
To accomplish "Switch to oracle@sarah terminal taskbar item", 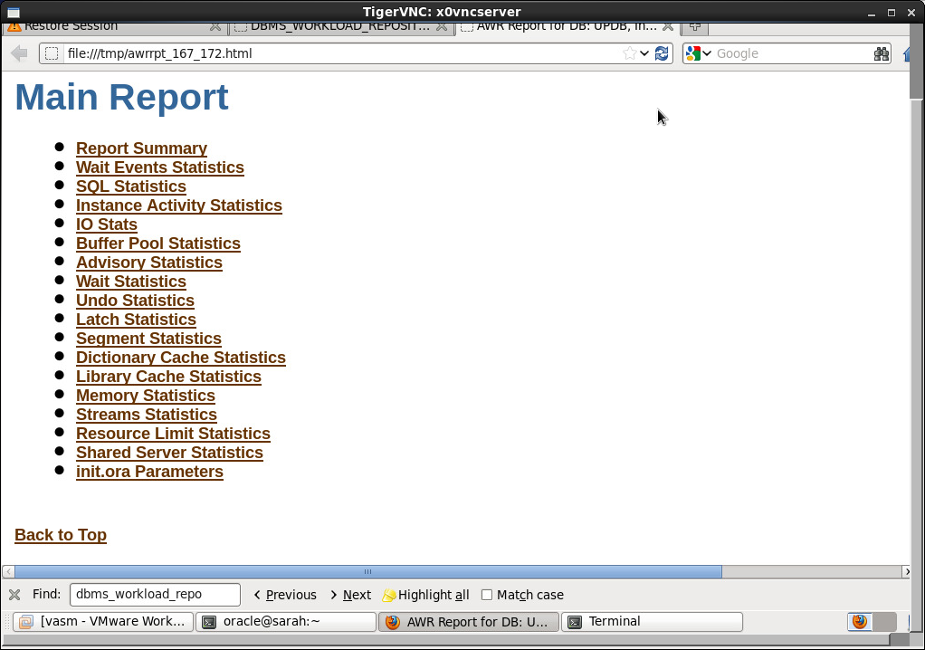I will pyautogui.click(x=285, y=622).
